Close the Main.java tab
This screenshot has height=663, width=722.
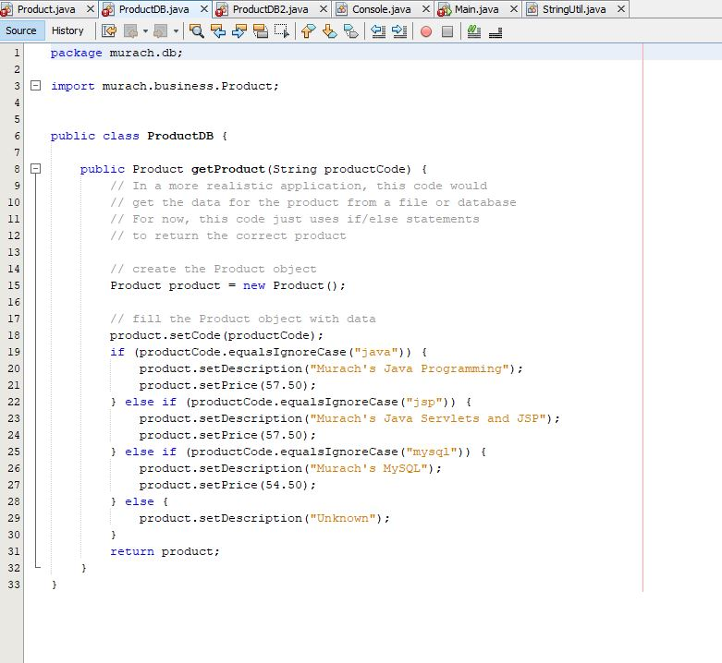(514, 9)
